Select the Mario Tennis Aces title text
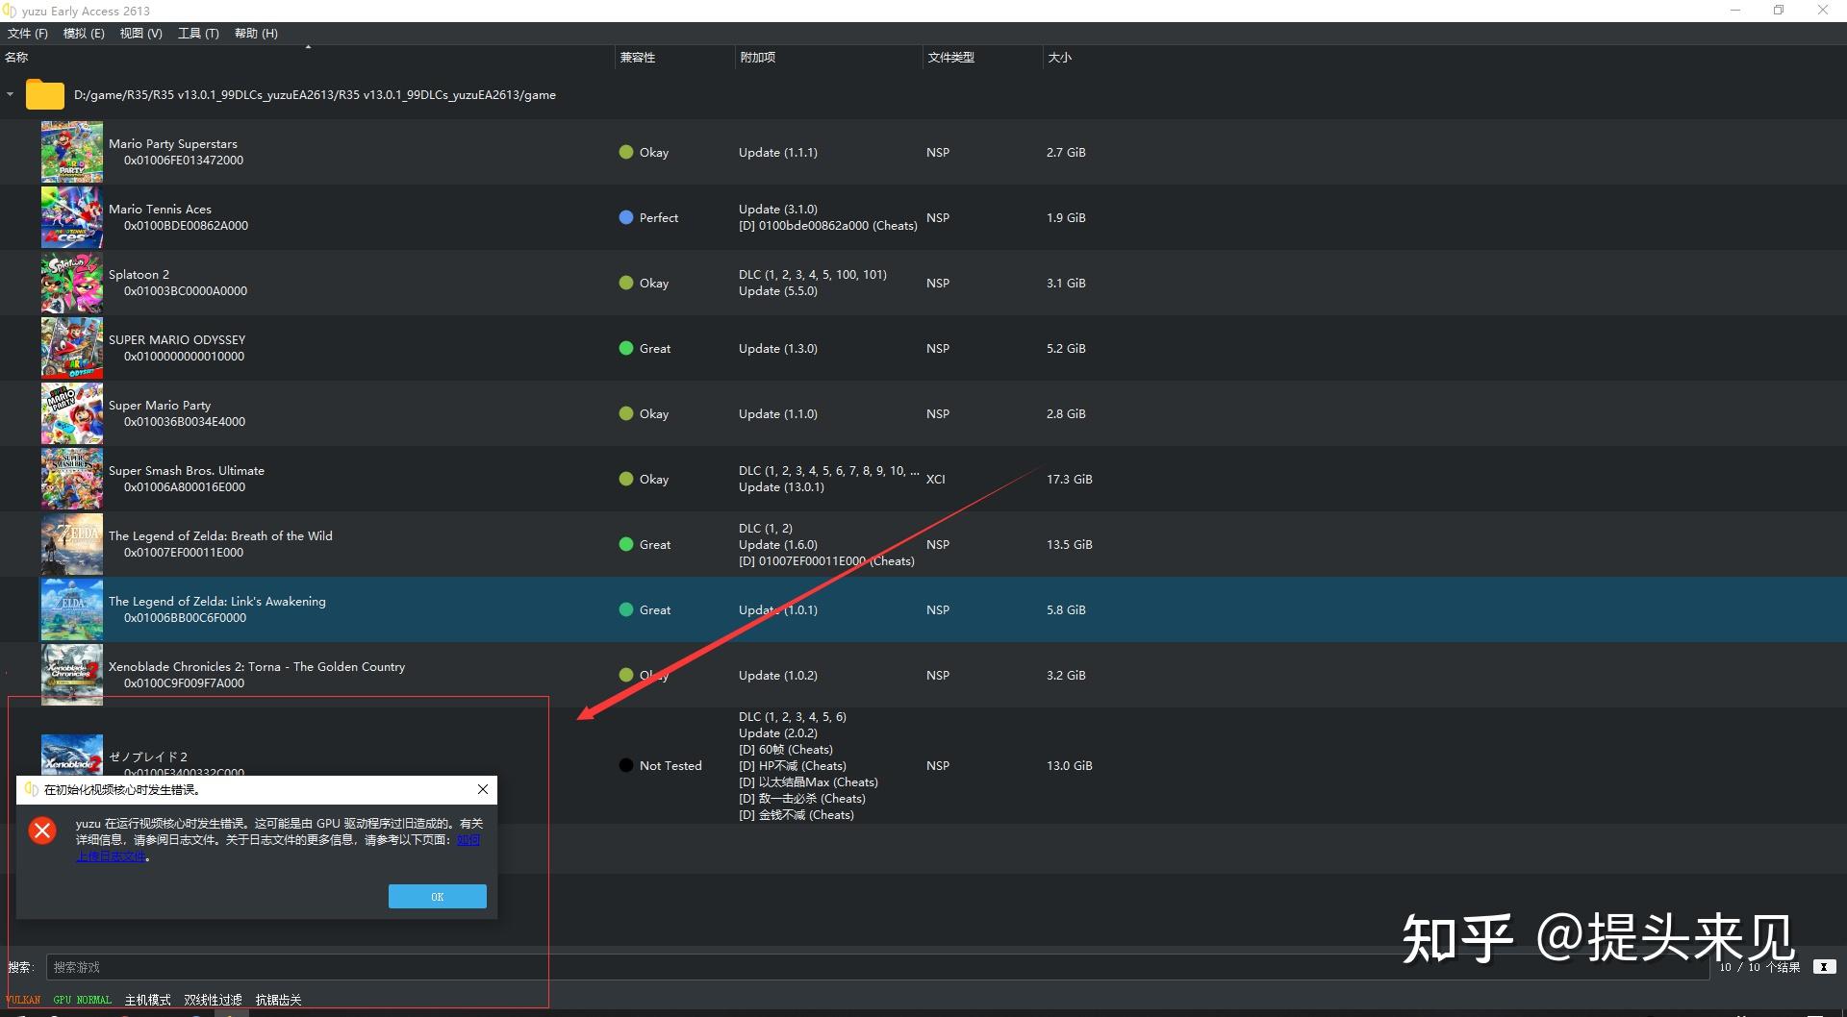Screen dimensions: 1847x1017 pos(160,209)
